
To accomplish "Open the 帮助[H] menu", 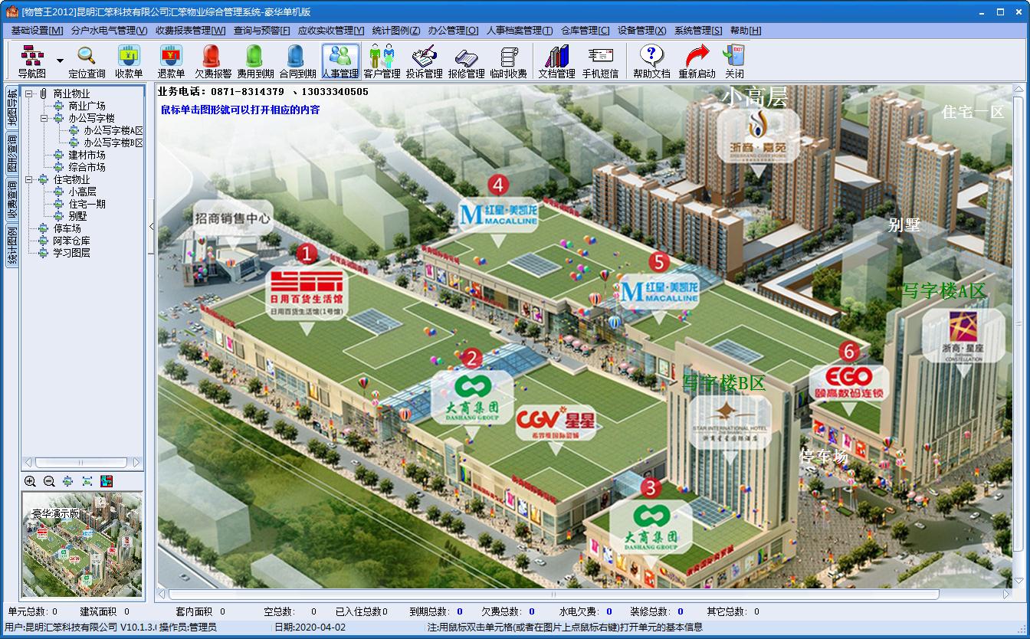I will (x=746, y=31).
